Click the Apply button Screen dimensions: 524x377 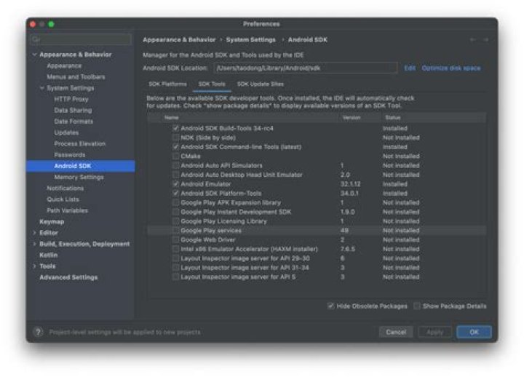(x=434, y=332)
